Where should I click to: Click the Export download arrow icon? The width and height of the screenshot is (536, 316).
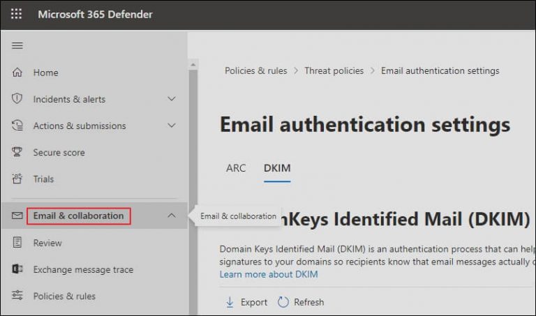[230, 302]
